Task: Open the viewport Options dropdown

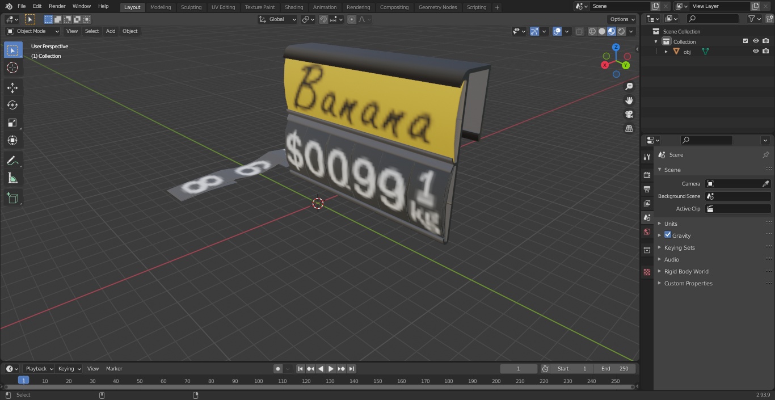Action: 622,19
